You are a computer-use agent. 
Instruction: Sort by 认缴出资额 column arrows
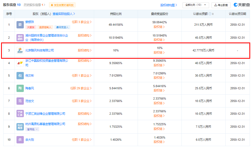[x=213, y=14]
